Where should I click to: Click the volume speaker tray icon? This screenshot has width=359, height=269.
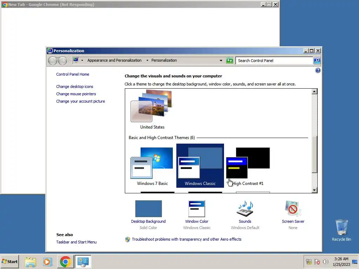click(325, 262)
